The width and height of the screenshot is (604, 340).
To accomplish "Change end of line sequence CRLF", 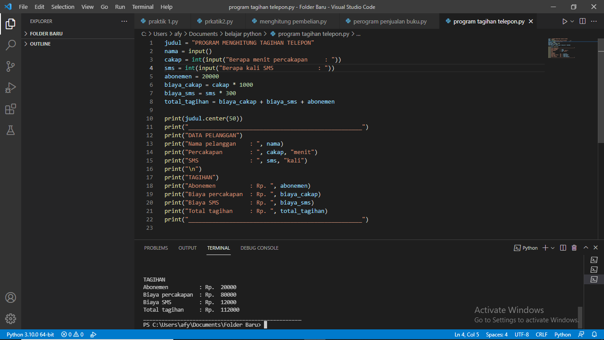I will pyautogui.click(x=542, y=335).
